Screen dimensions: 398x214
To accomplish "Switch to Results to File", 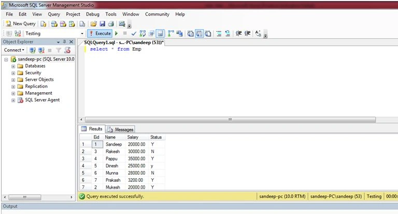I will tap(208, 34).
